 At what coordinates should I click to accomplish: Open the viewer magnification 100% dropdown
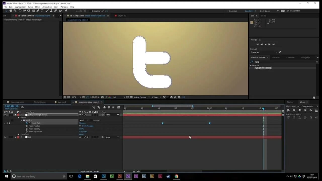[76, 97]
